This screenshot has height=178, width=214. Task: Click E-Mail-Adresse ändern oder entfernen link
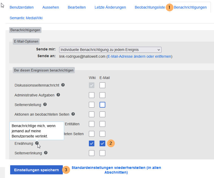click(139, 56)
